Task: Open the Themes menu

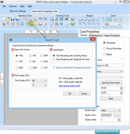Action: pos(13,6)
